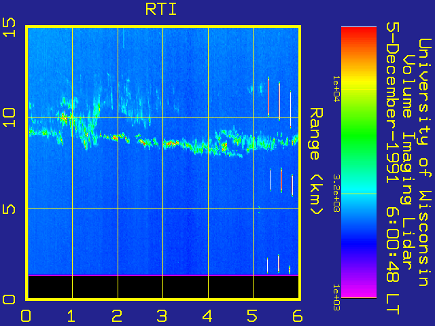Click the RTI plot title
Image resolution: width=435 pixels, height=326 pixels.
coord(161,10)
